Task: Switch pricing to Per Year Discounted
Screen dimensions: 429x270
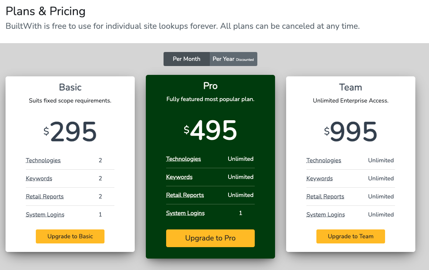Action: pos(233,59)
